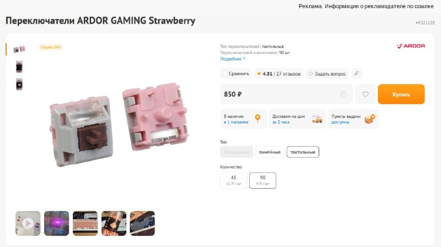441x247 pixels.
Task: Click the delivery truck icon
Action: (x=317, y=119)
